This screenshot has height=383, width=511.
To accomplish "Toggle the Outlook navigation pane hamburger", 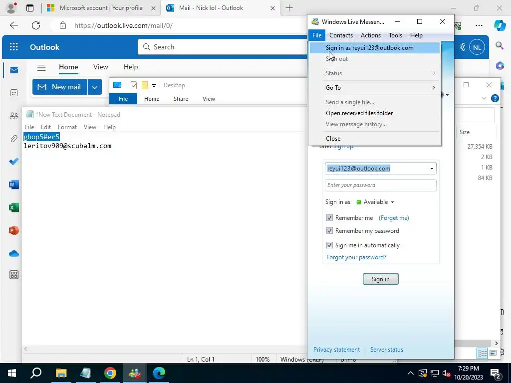I will (x=41, y=67).
